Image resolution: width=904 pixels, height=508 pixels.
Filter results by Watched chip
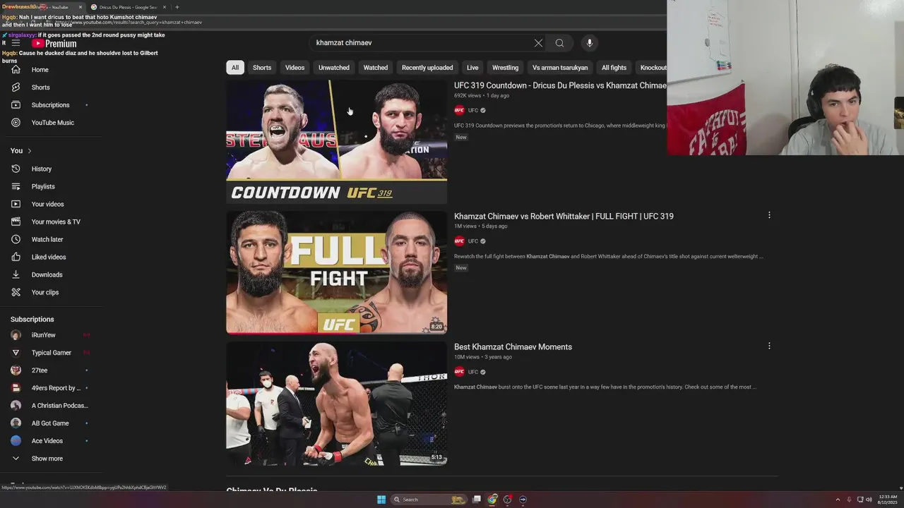click(x=376, y=68)
